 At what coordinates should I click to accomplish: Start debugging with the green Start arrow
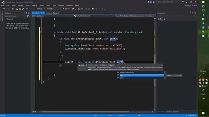63,9
